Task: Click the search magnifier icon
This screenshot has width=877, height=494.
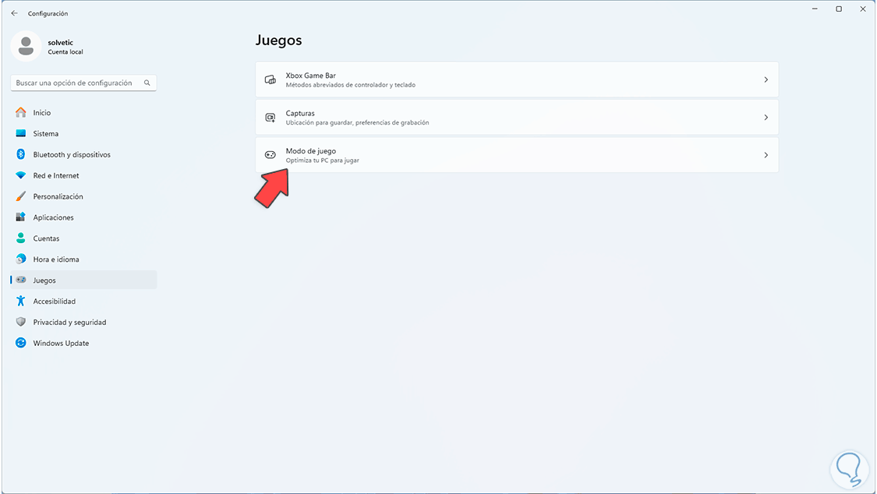Action: pos(147,83)
